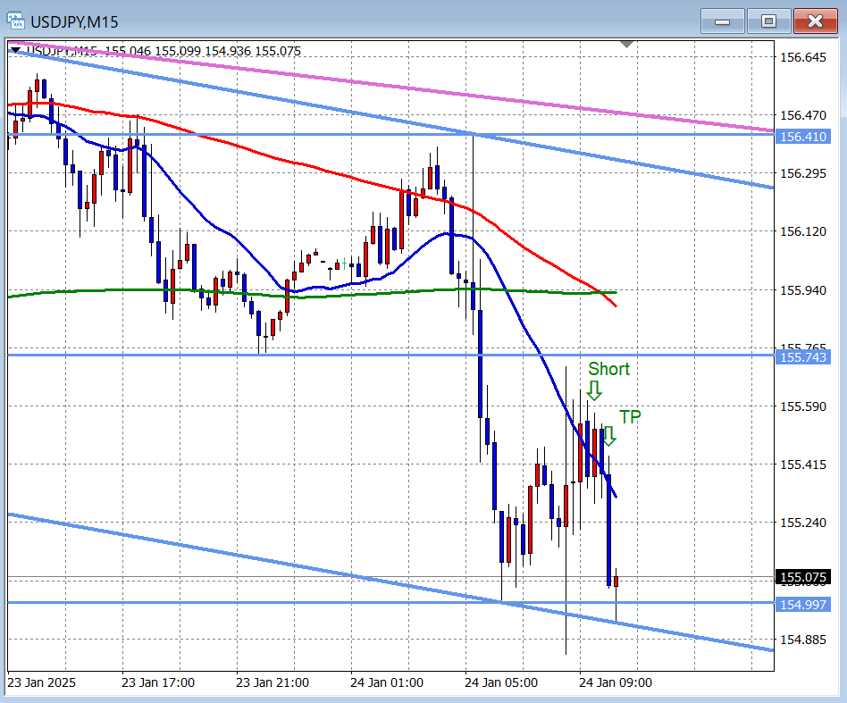Click the 'USDJPY,M15' title bar text
This screenshot has height=703, width=847.
pyautogui.click(x=76, y=21)
